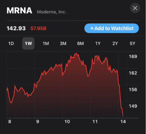Viewport: 146px width, 134px height.
Task: Click the 149 price axis label
Action: tap(133, 106)
